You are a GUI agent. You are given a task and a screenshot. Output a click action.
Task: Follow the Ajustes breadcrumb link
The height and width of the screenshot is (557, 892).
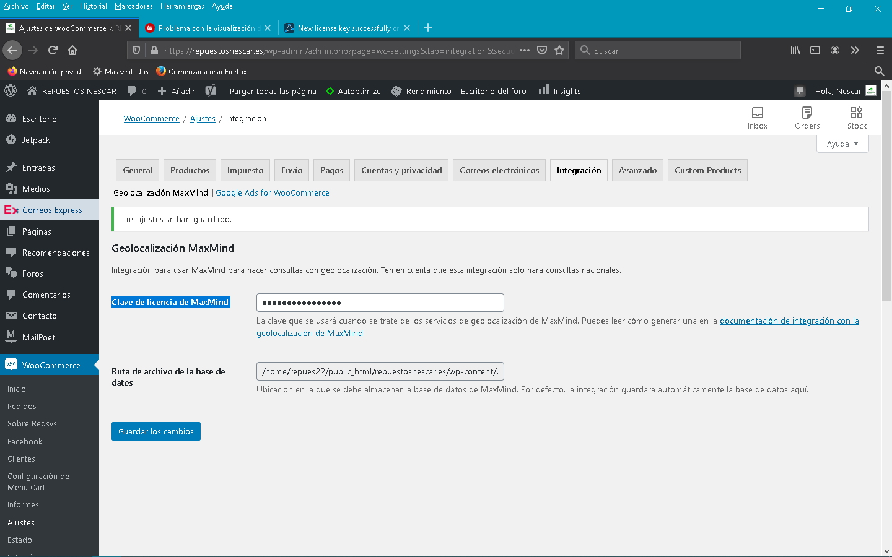[203, 118]
